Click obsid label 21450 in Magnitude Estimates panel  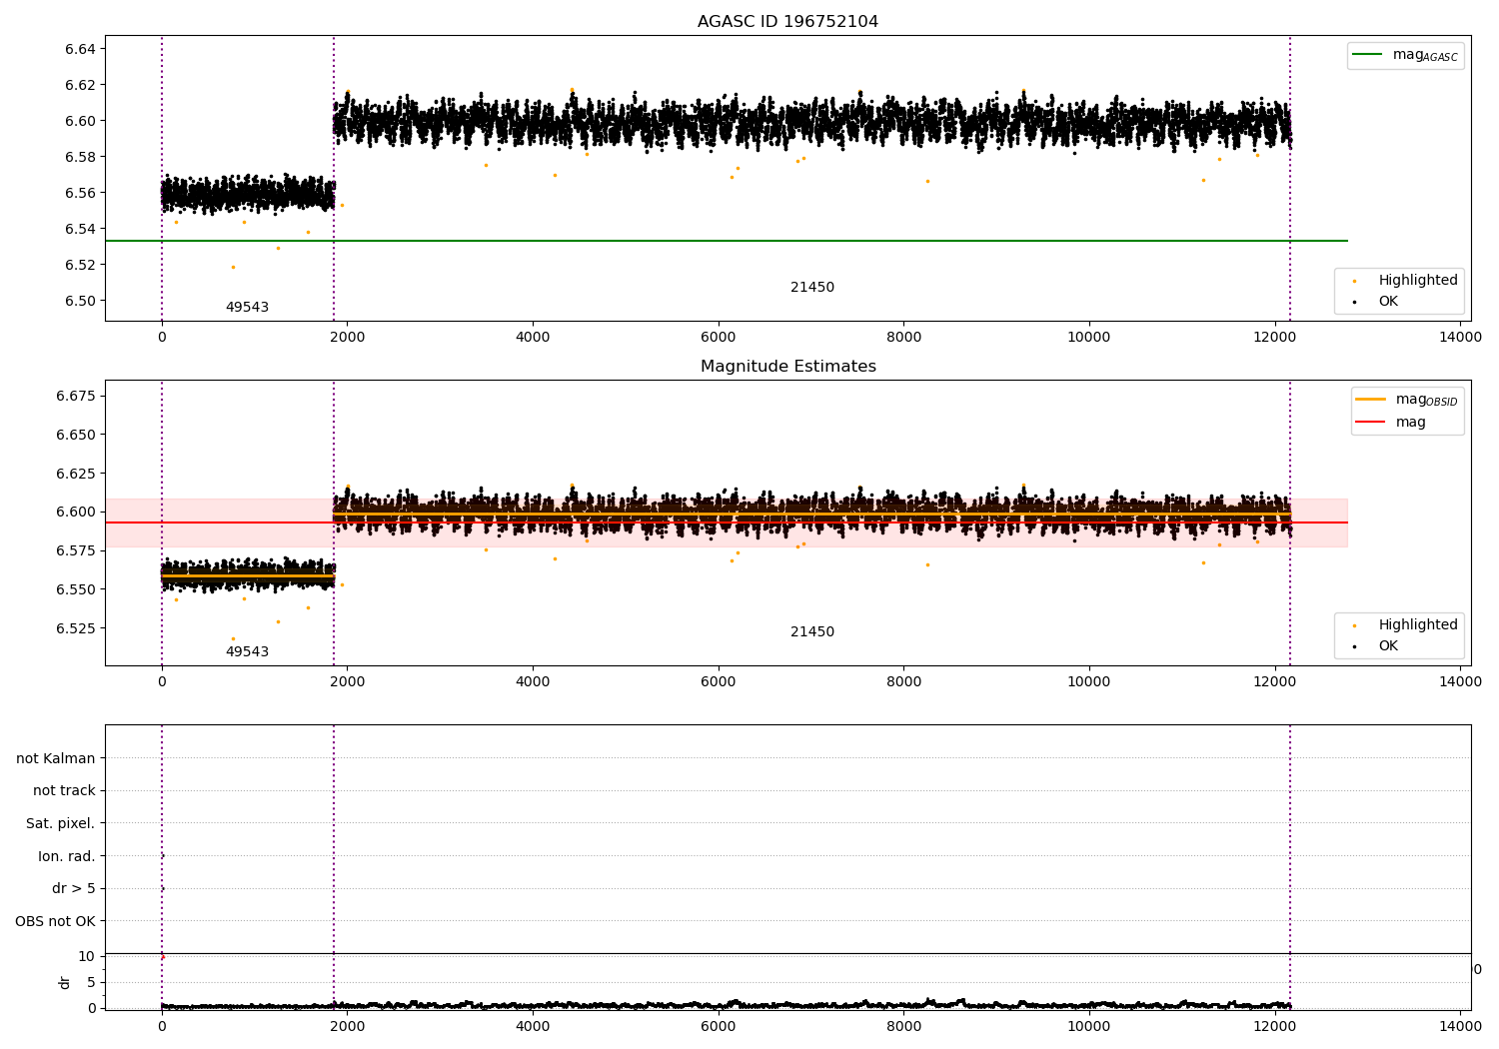[x=812, y=632]
